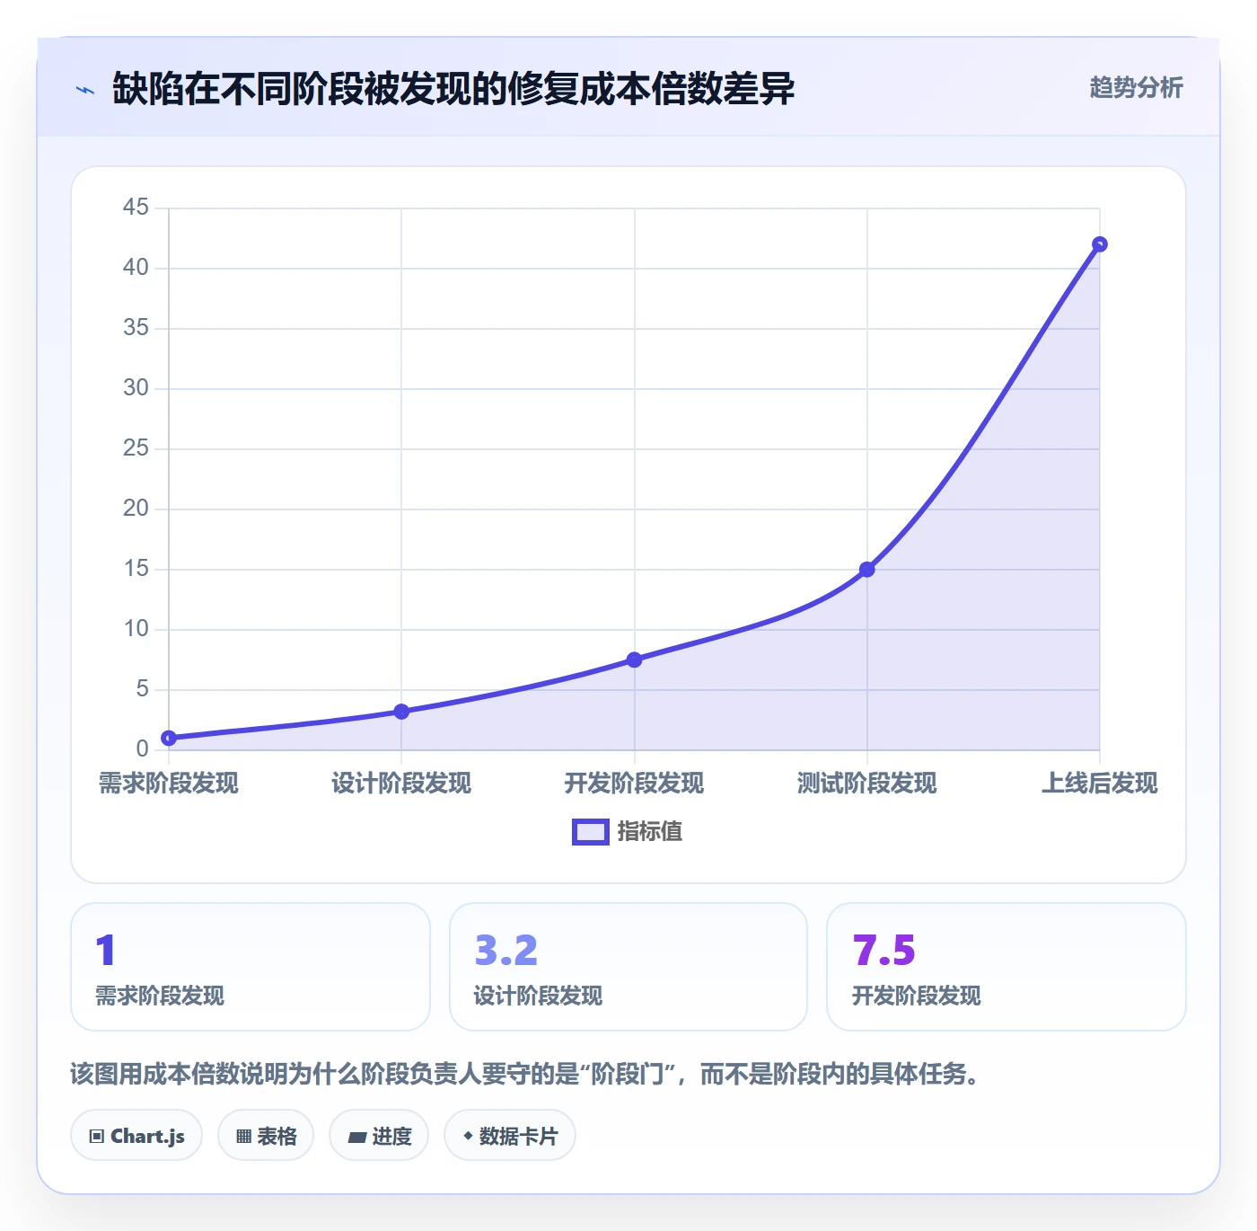Open the stat card showing value 1

tap(251, 967)
